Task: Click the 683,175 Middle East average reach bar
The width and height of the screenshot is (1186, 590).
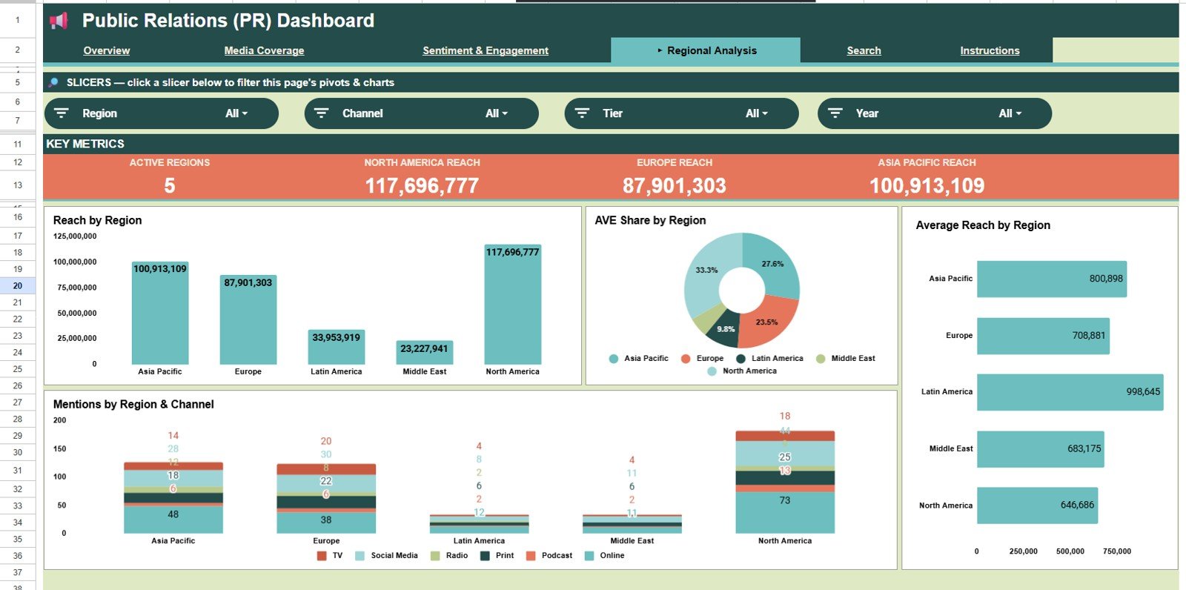Action: [x=1041, y=449]
